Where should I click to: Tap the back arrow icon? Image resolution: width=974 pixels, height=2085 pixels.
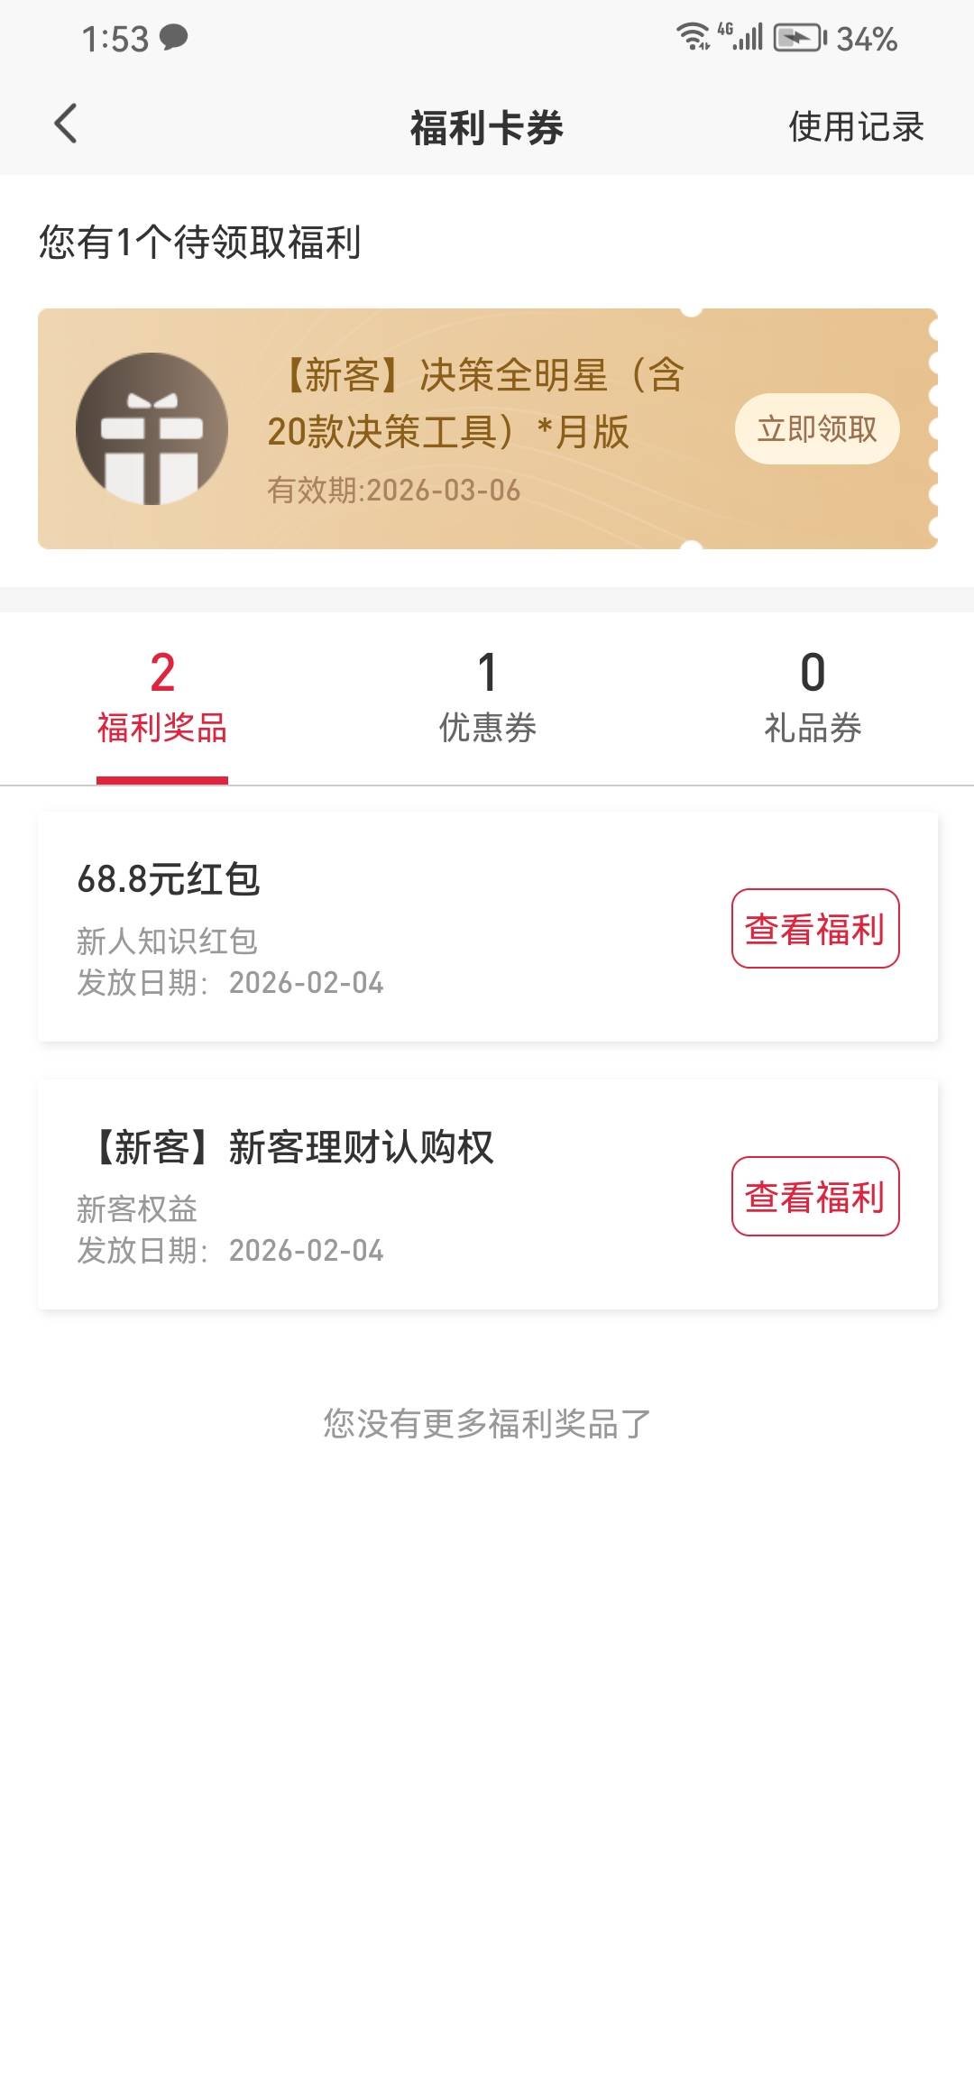click(66, 124)
